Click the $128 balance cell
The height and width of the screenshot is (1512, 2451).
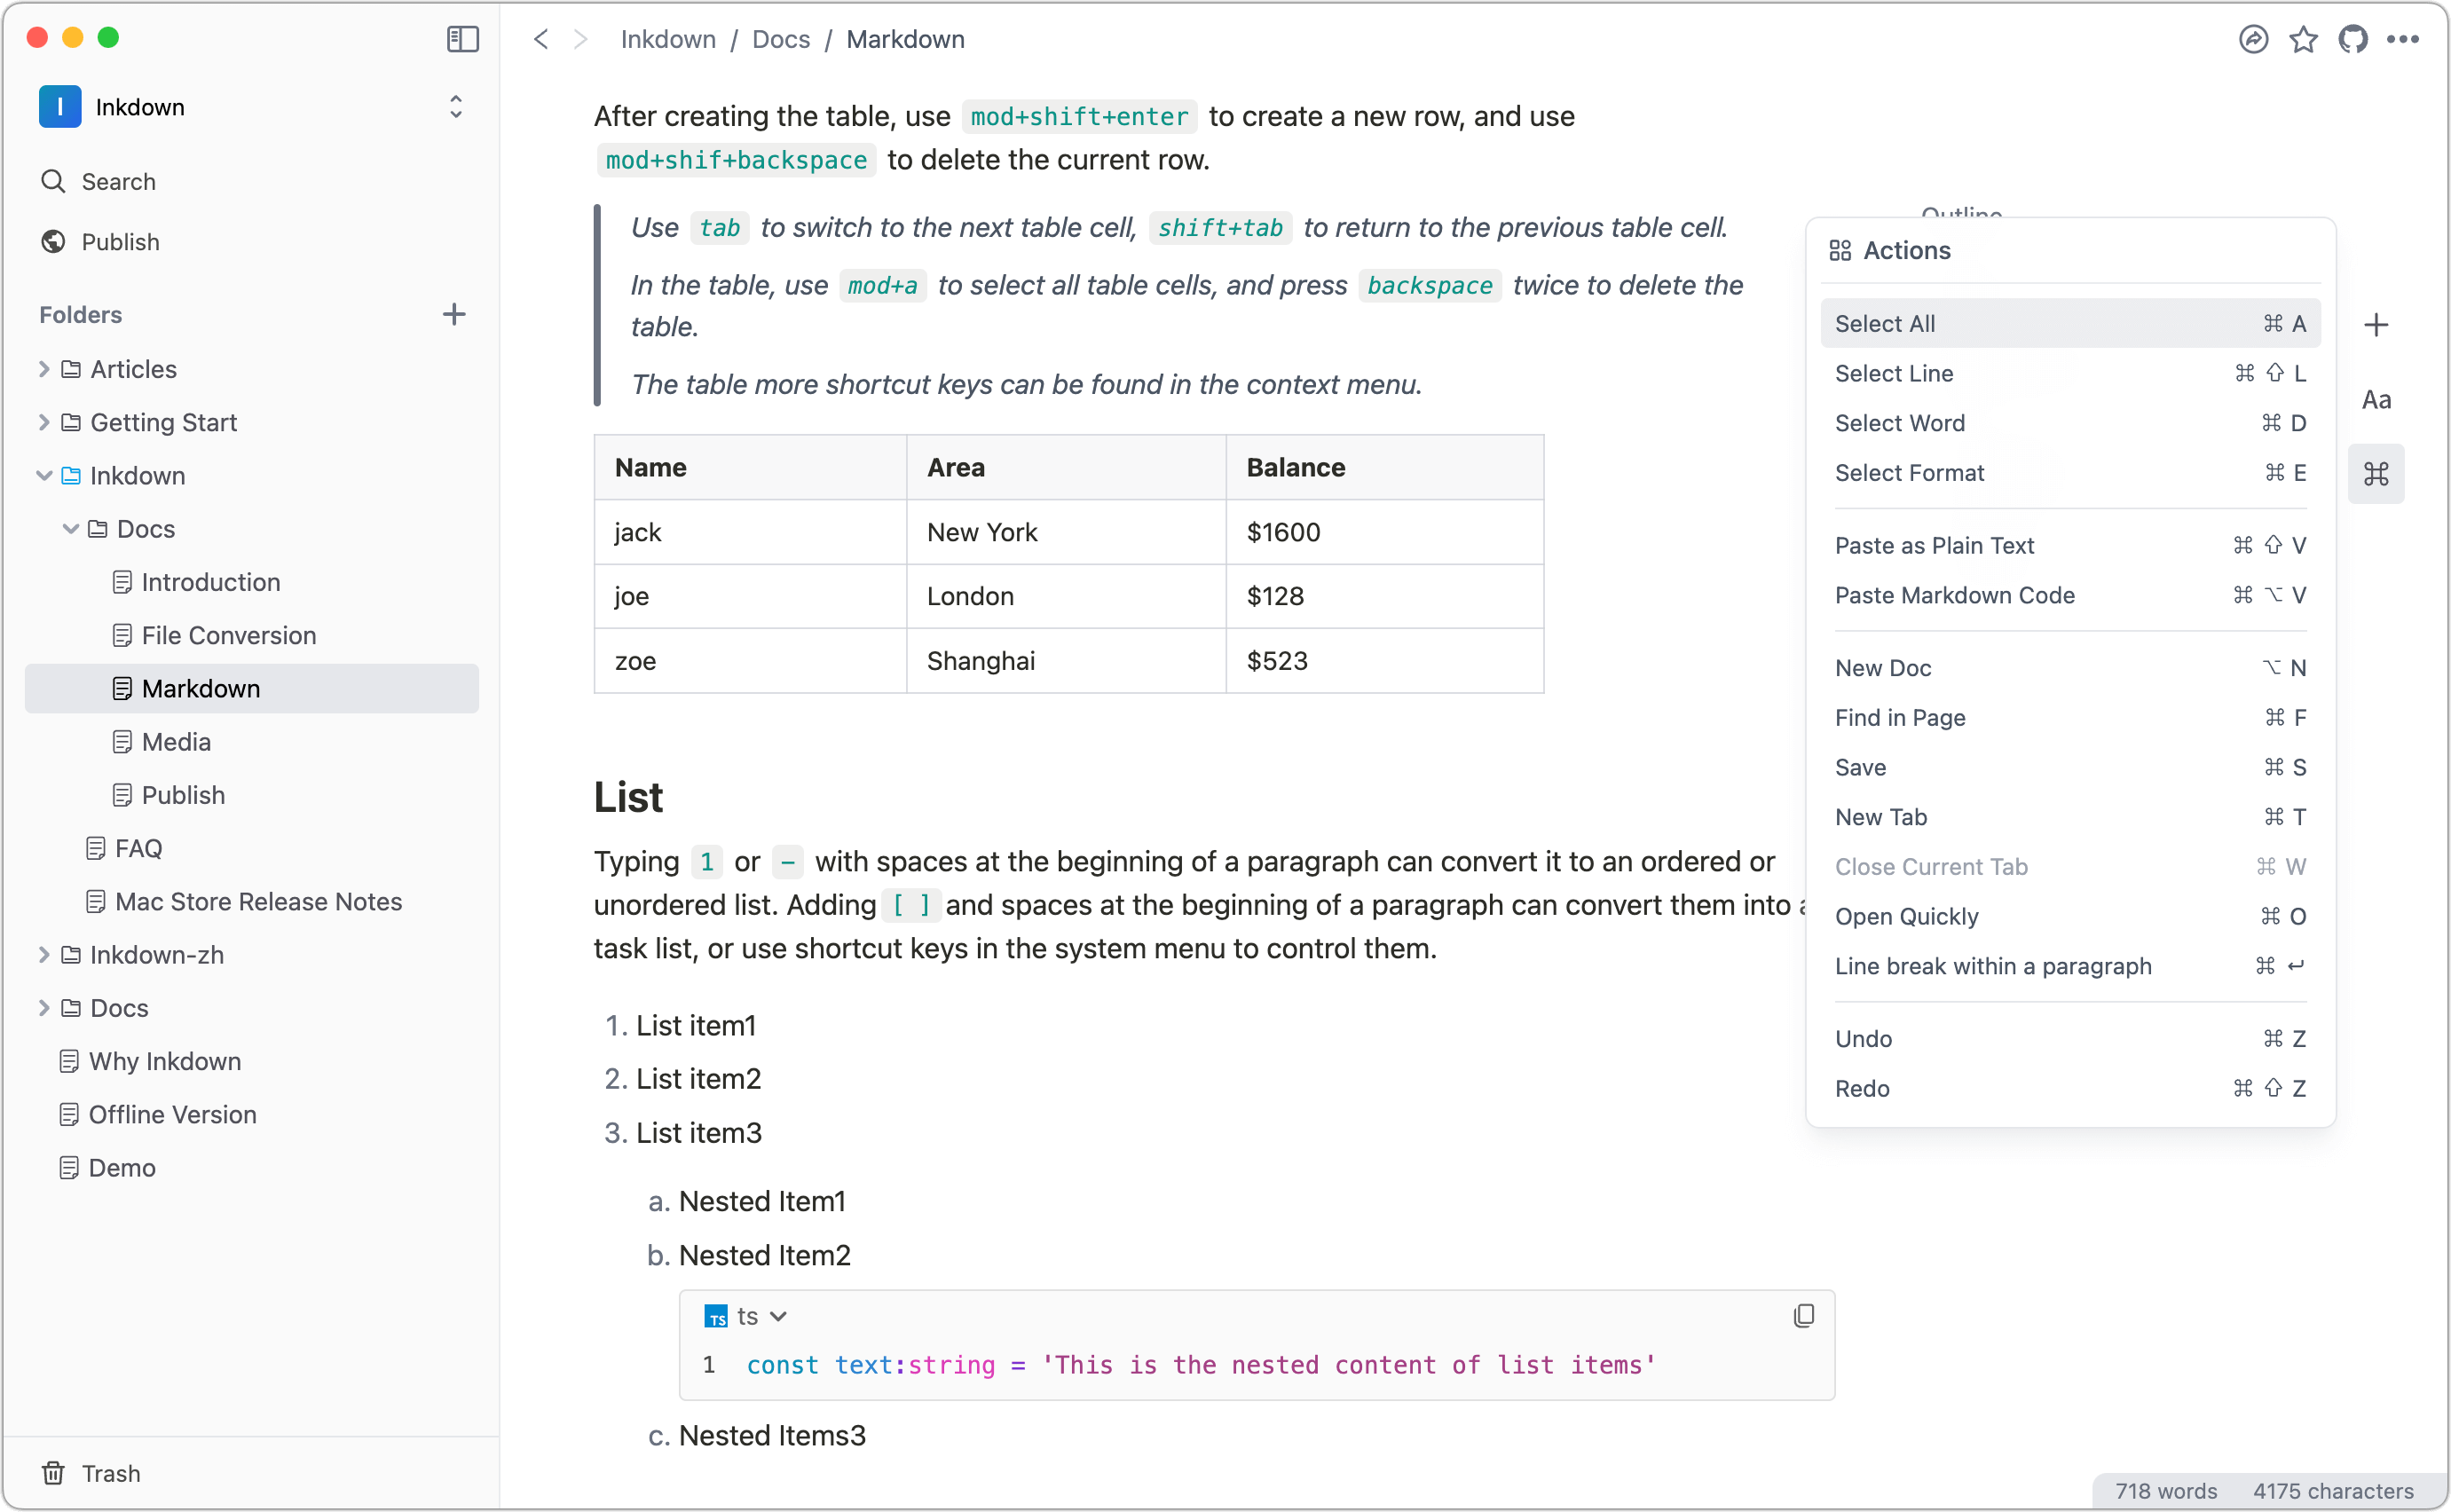point(1385,596)
